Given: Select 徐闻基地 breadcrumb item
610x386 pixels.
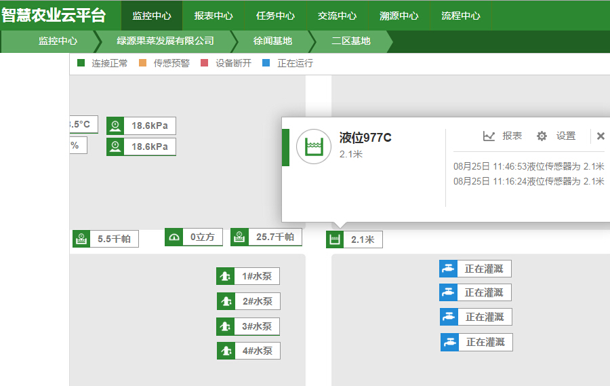Looking at the screenshot, I should click(x=272, y=41).
